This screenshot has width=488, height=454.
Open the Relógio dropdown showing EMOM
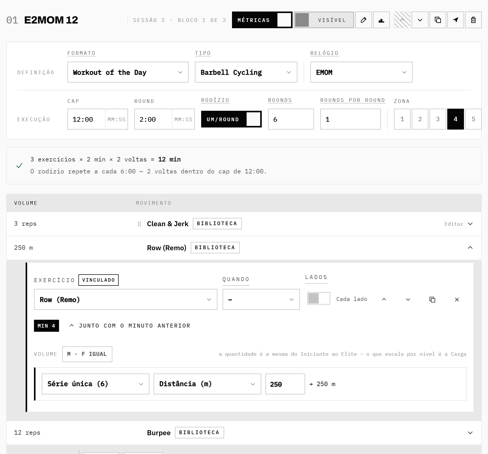[361, 72]
